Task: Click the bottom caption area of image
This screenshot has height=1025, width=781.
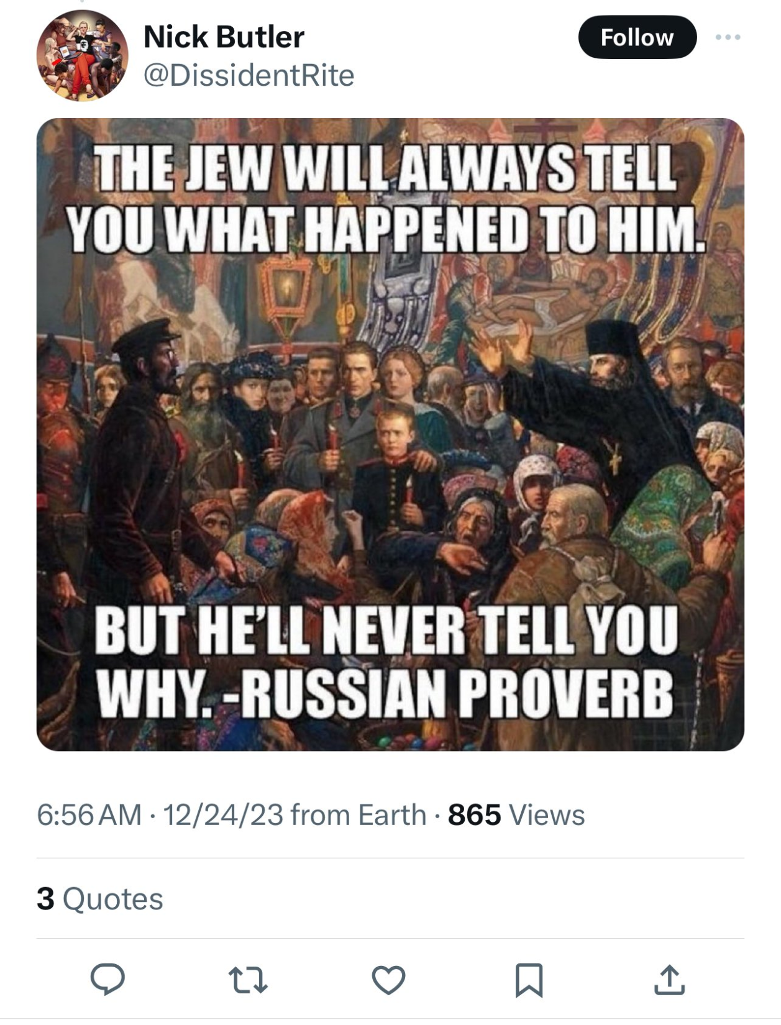Action: tap(385, 662)
